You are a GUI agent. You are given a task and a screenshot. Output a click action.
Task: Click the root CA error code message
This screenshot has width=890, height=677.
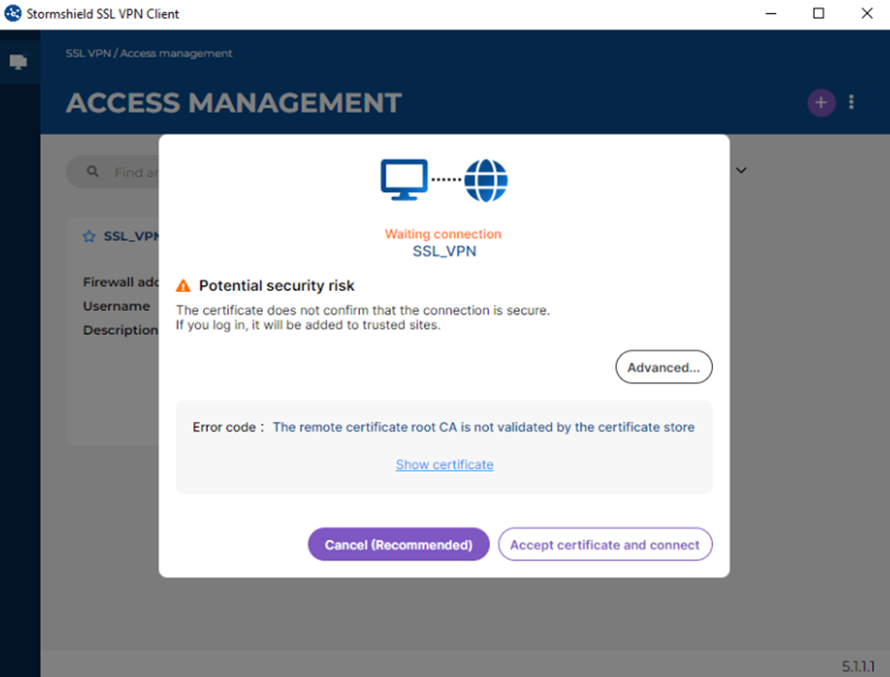(483, 427)
